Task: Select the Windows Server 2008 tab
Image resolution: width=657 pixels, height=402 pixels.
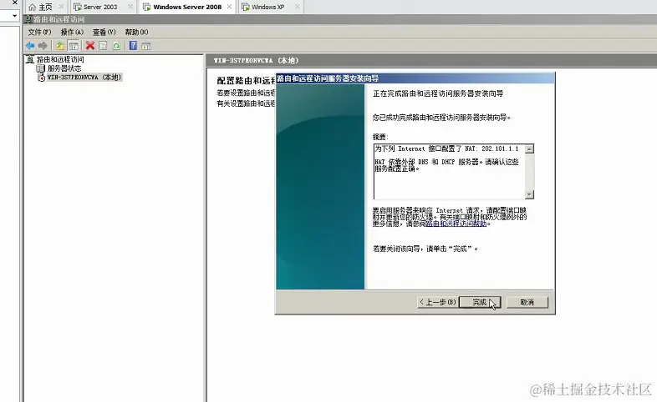Action: click(187, 7)
